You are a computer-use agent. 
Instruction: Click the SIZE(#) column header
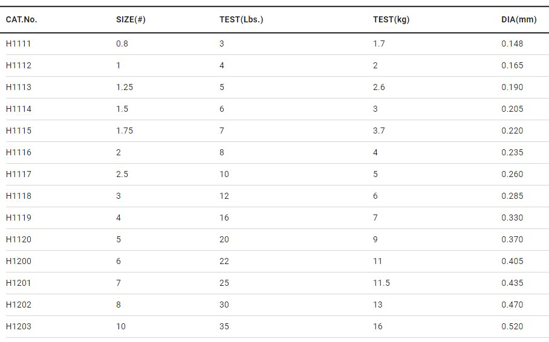pos(131,19)
